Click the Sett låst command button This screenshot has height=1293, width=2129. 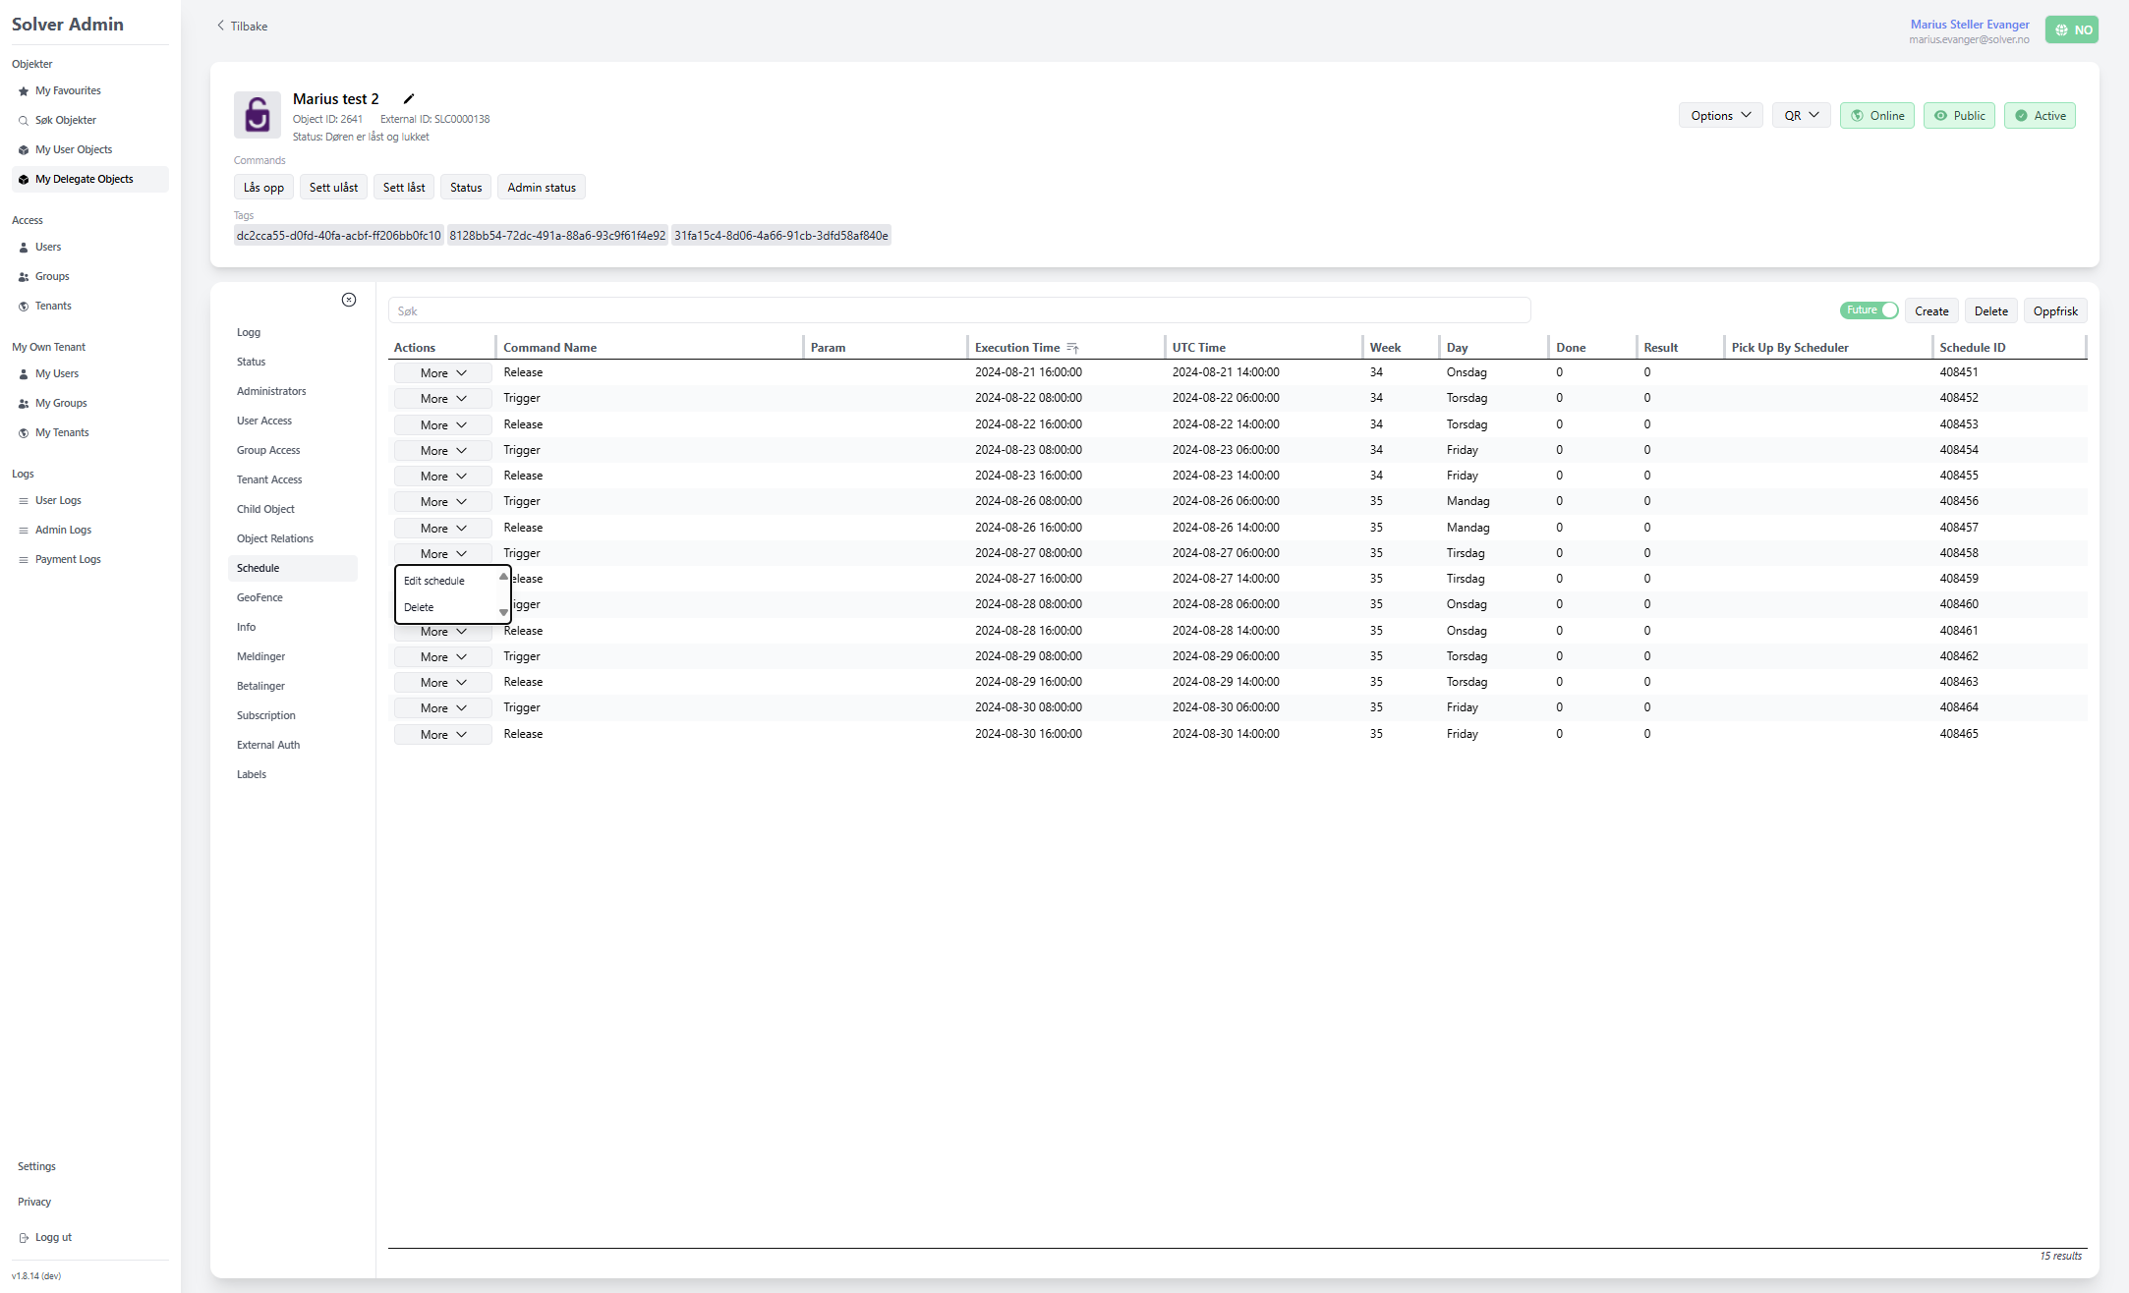pyautogui.click(x=404, y=188)
